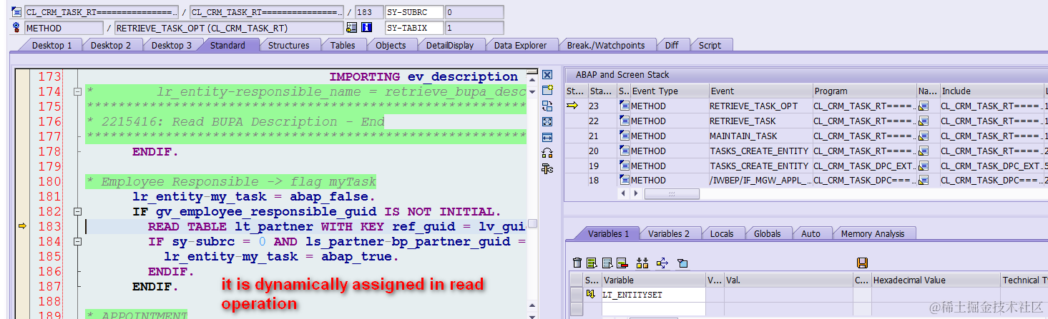Image resolution: width=1048 pixels, height=319 pixels.
Task: Click the filter-style icon in Variables toolbar
Action: [x=682, y=263]
